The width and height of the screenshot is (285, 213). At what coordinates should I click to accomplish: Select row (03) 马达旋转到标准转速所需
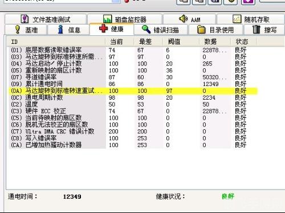tap(133, 57)
